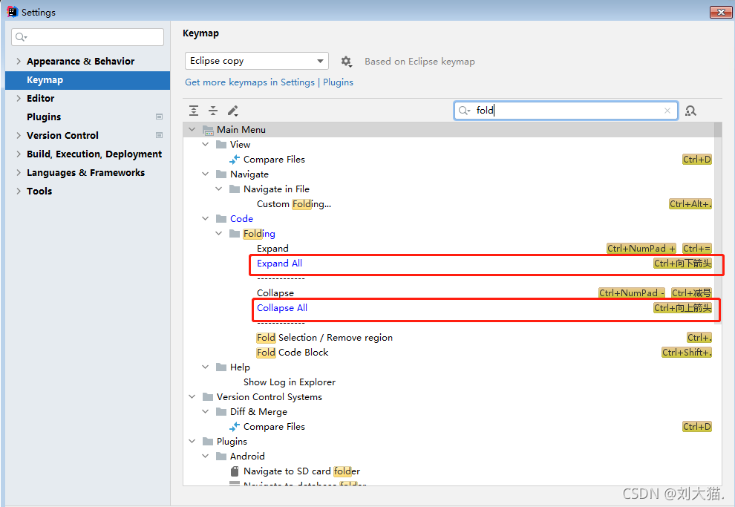Click the Ctrl+Shift+. shortcut label
This screenshot has width=735, height=507.
(687, 353)
